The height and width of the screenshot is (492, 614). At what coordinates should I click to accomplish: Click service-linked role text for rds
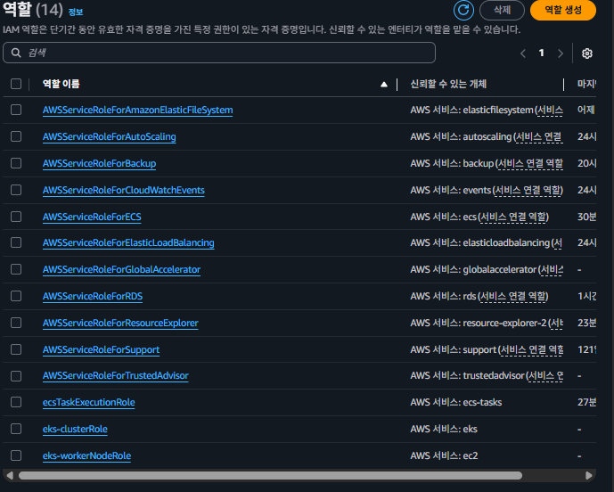pos(513,297)
